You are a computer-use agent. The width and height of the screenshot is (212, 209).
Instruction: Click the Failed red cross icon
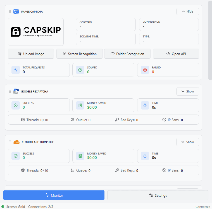(145, 70)
